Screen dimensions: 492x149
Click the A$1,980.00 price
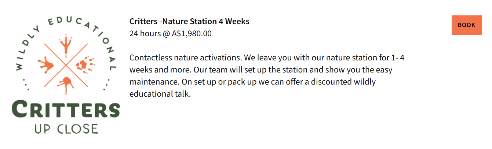point(192,34)
